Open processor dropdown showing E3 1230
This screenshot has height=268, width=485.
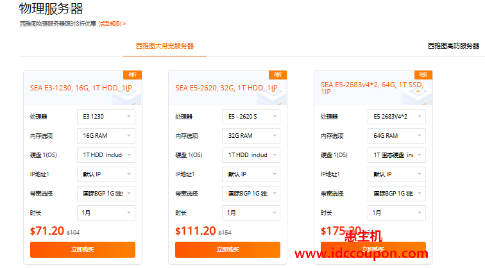(106, 117)
